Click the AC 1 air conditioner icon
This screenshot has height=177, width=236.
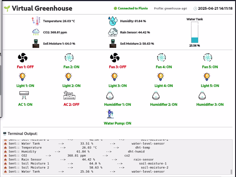(24, 95)
